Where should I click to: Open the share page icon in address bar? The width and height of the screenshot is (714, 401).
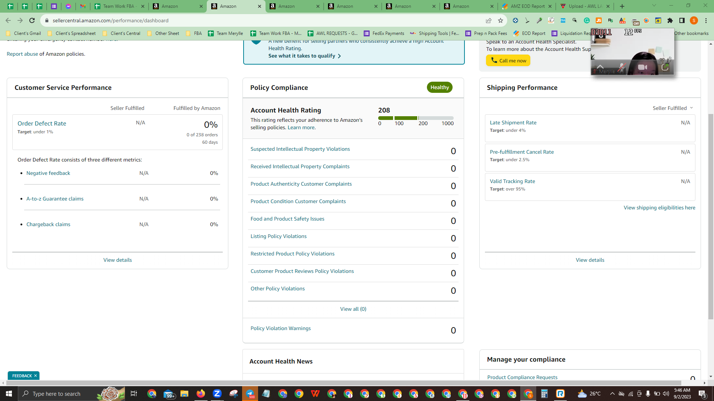pos(489,20)
